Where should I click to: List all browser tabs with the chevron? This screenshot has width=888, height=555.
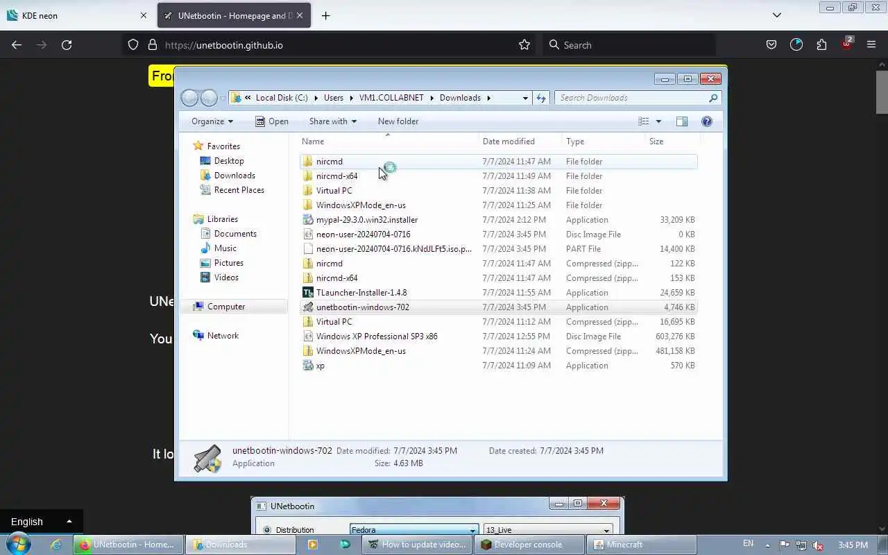point(777,15)
